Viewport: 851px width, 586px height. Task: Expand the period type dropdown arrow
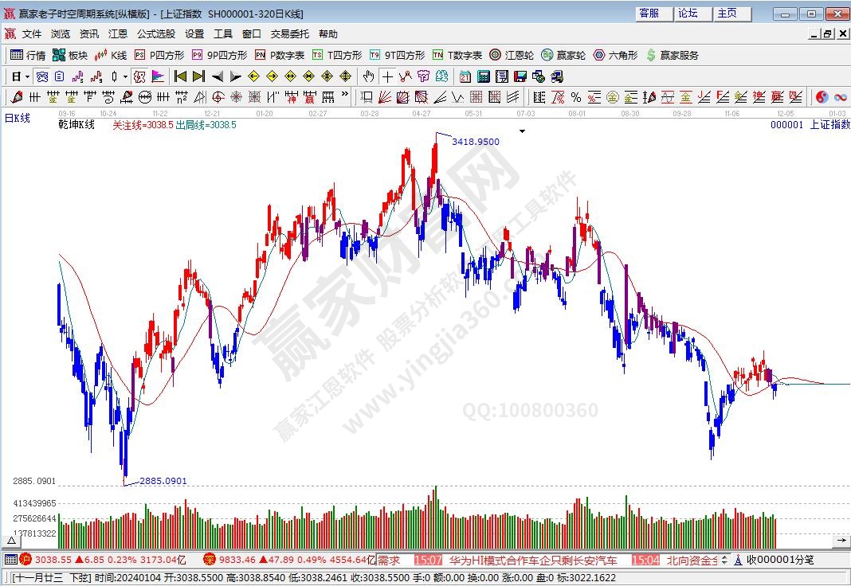[x=27, y=76]
